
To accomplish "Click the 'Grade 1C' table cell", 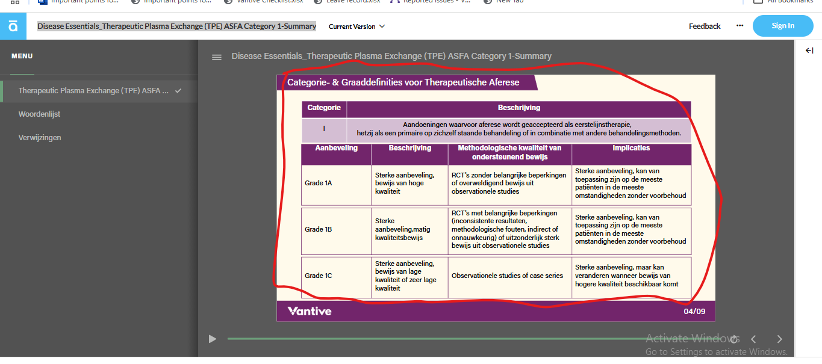I will [x=336, y=276].
